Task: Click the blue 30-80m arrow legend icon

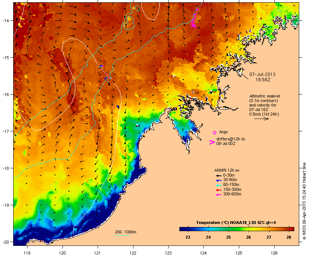Action: click(x=219, y=180)
